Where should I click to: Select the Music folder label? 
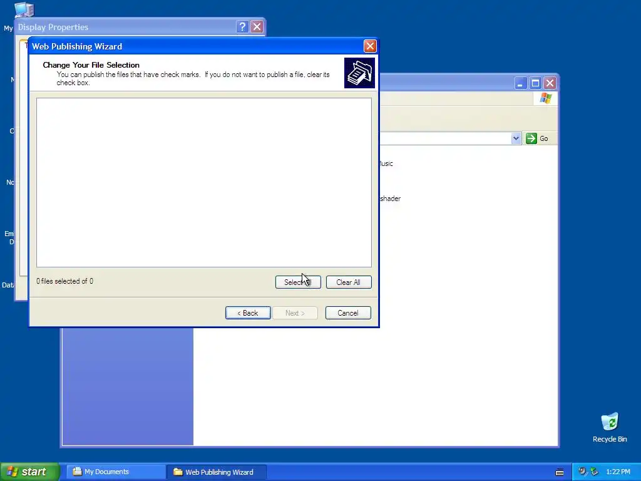point(386,163)
